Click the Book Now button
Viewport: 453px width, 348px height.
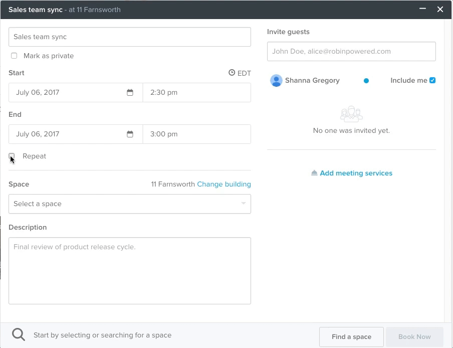pyautogui.click(x=414, y=337)
